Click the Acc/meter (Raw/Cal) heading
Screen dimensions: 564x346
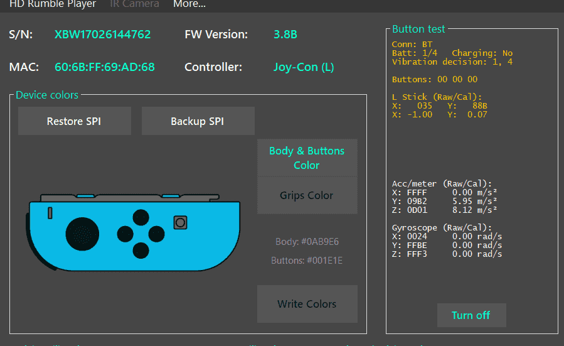point(442,183)
